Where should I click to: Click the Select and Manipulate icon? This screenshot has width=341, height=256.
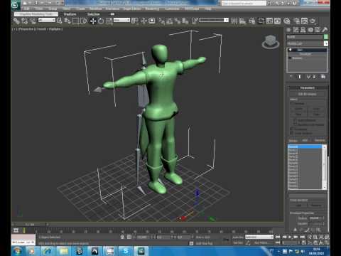(144, 21)
